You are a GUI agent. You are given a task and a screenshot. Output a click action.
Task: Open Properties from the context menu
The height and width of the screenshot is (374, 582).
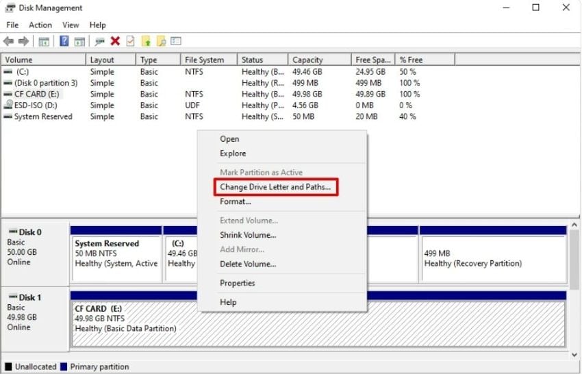[x=282, y=283]
